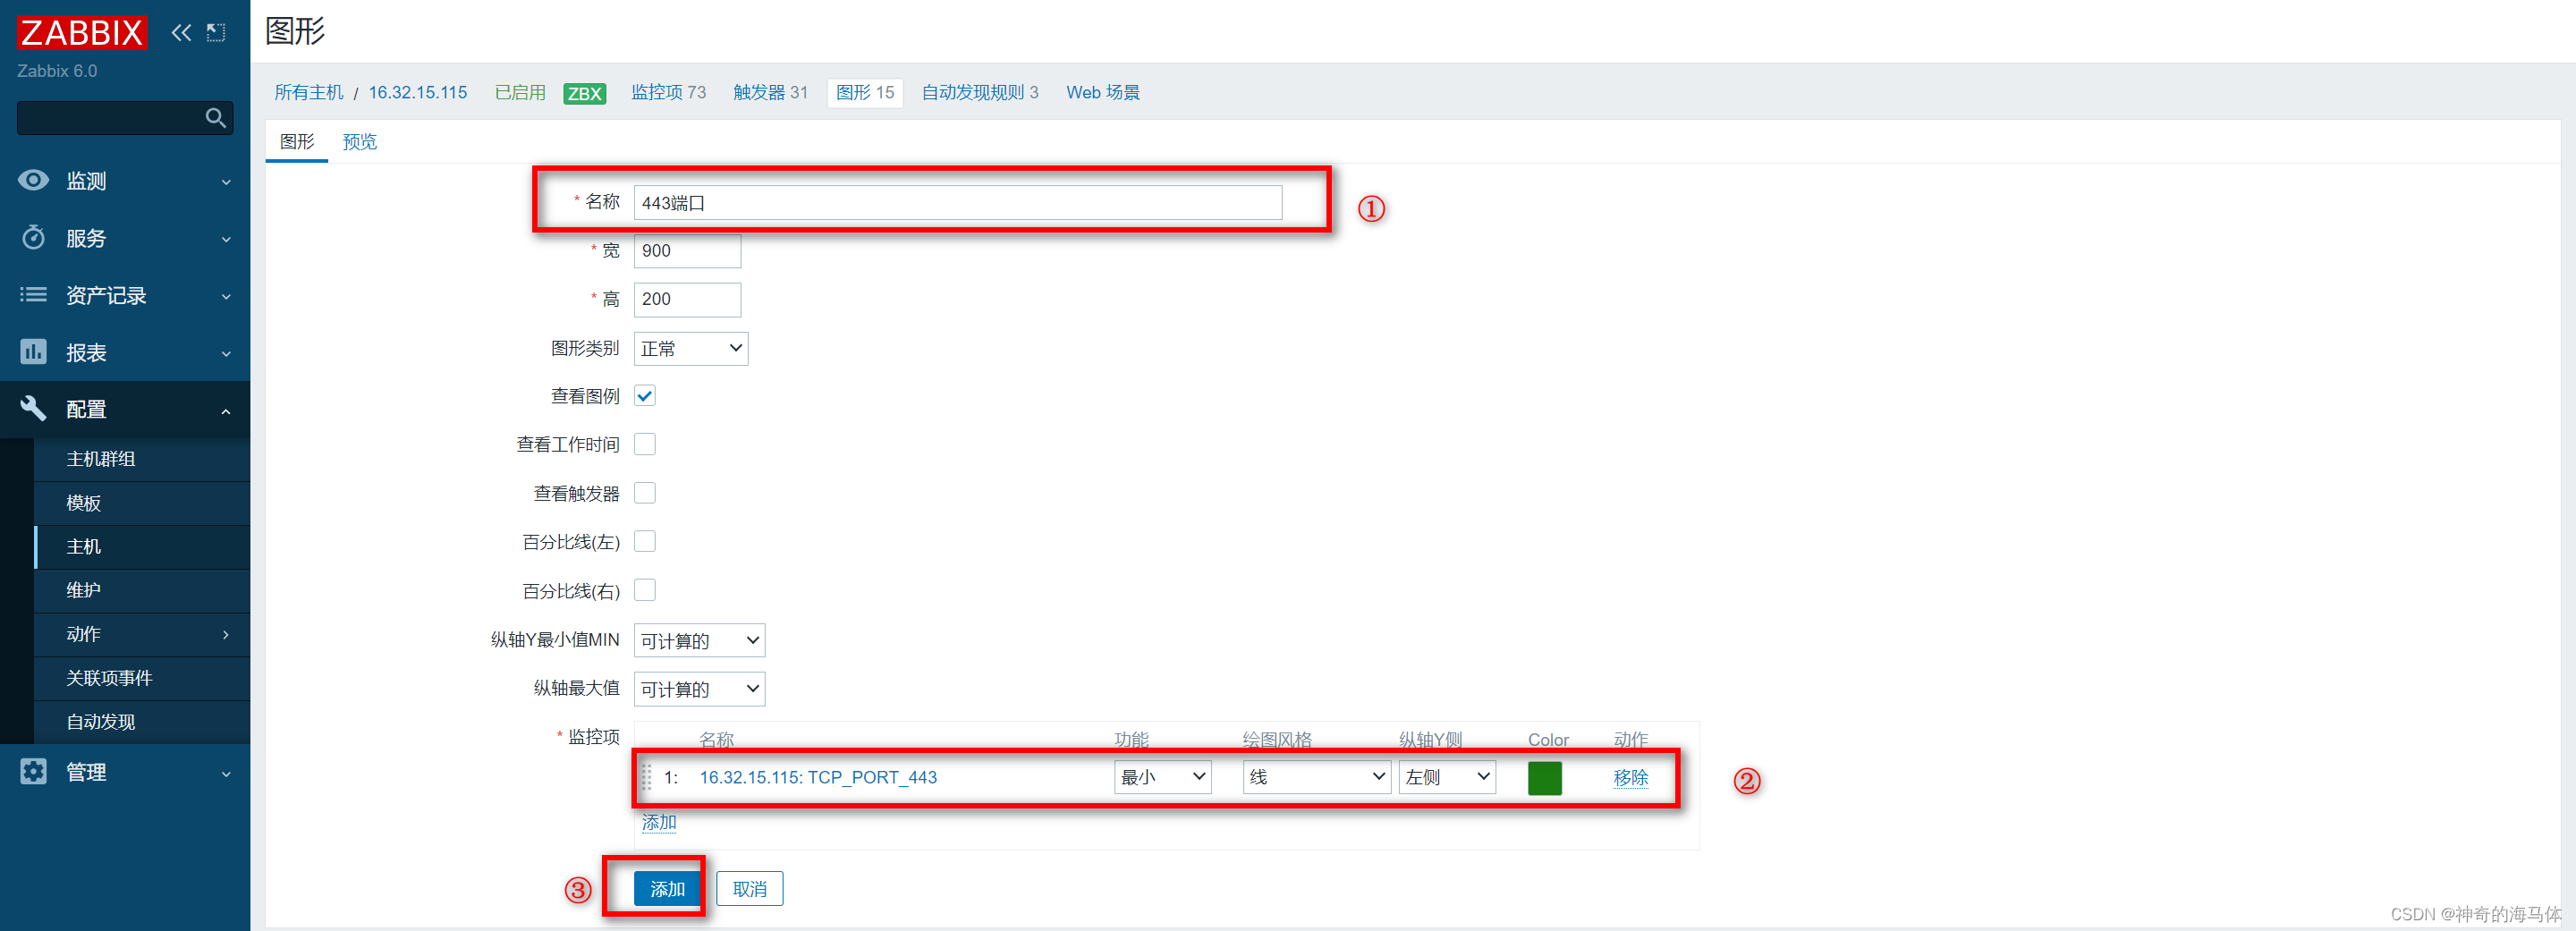2576x931 pixels.
Task: Open the 动作 submenu item
Action: click(142, 634)
